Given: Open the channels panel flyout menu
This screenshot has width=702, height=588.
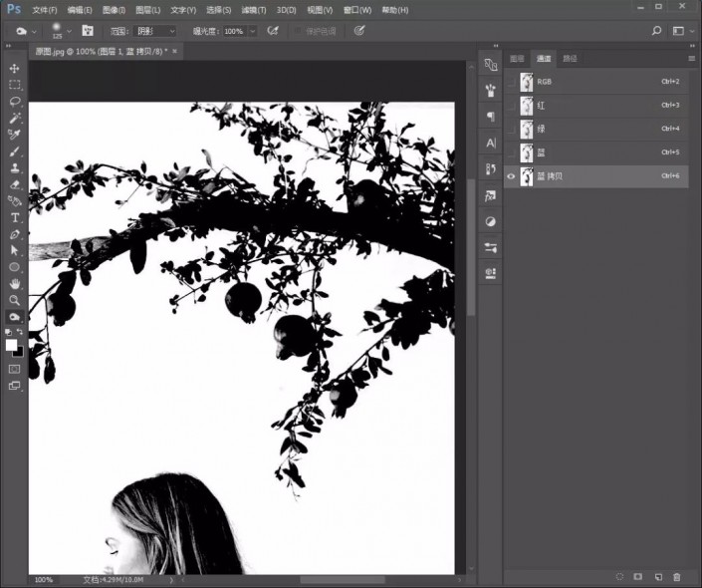Looking at the screenshot, I should coord(691,58).
